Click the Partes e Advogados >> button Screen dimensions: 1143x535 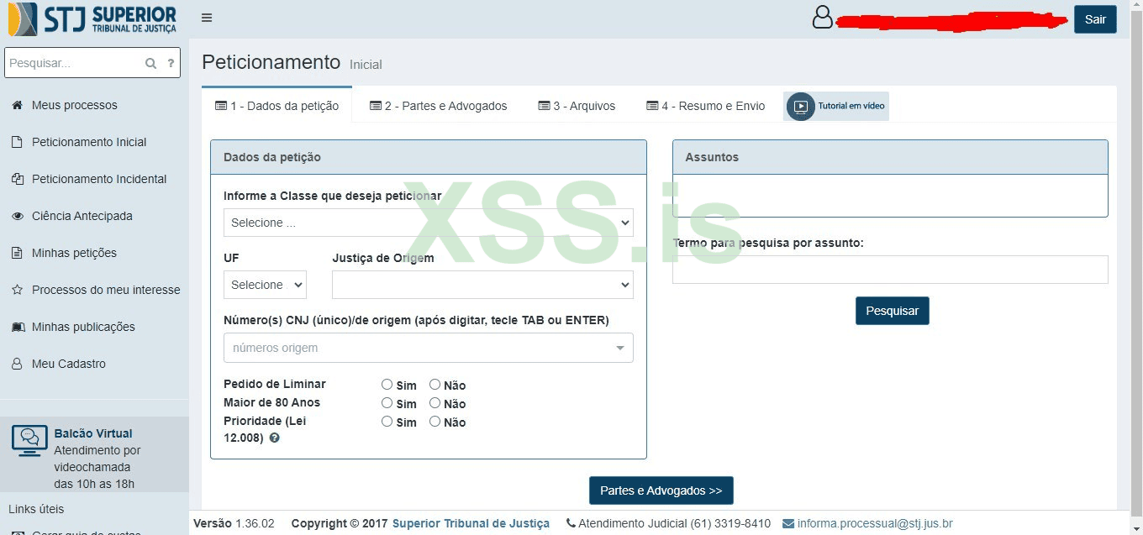[x=661, y=490]
